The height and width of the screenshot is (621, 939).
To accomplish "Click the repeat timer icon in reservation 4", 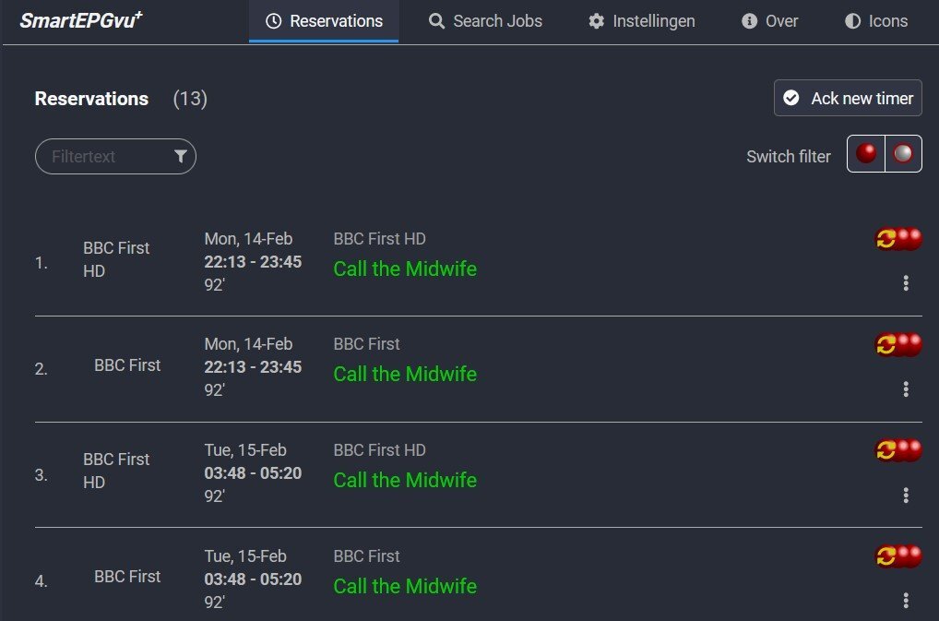I will point(887,556).
